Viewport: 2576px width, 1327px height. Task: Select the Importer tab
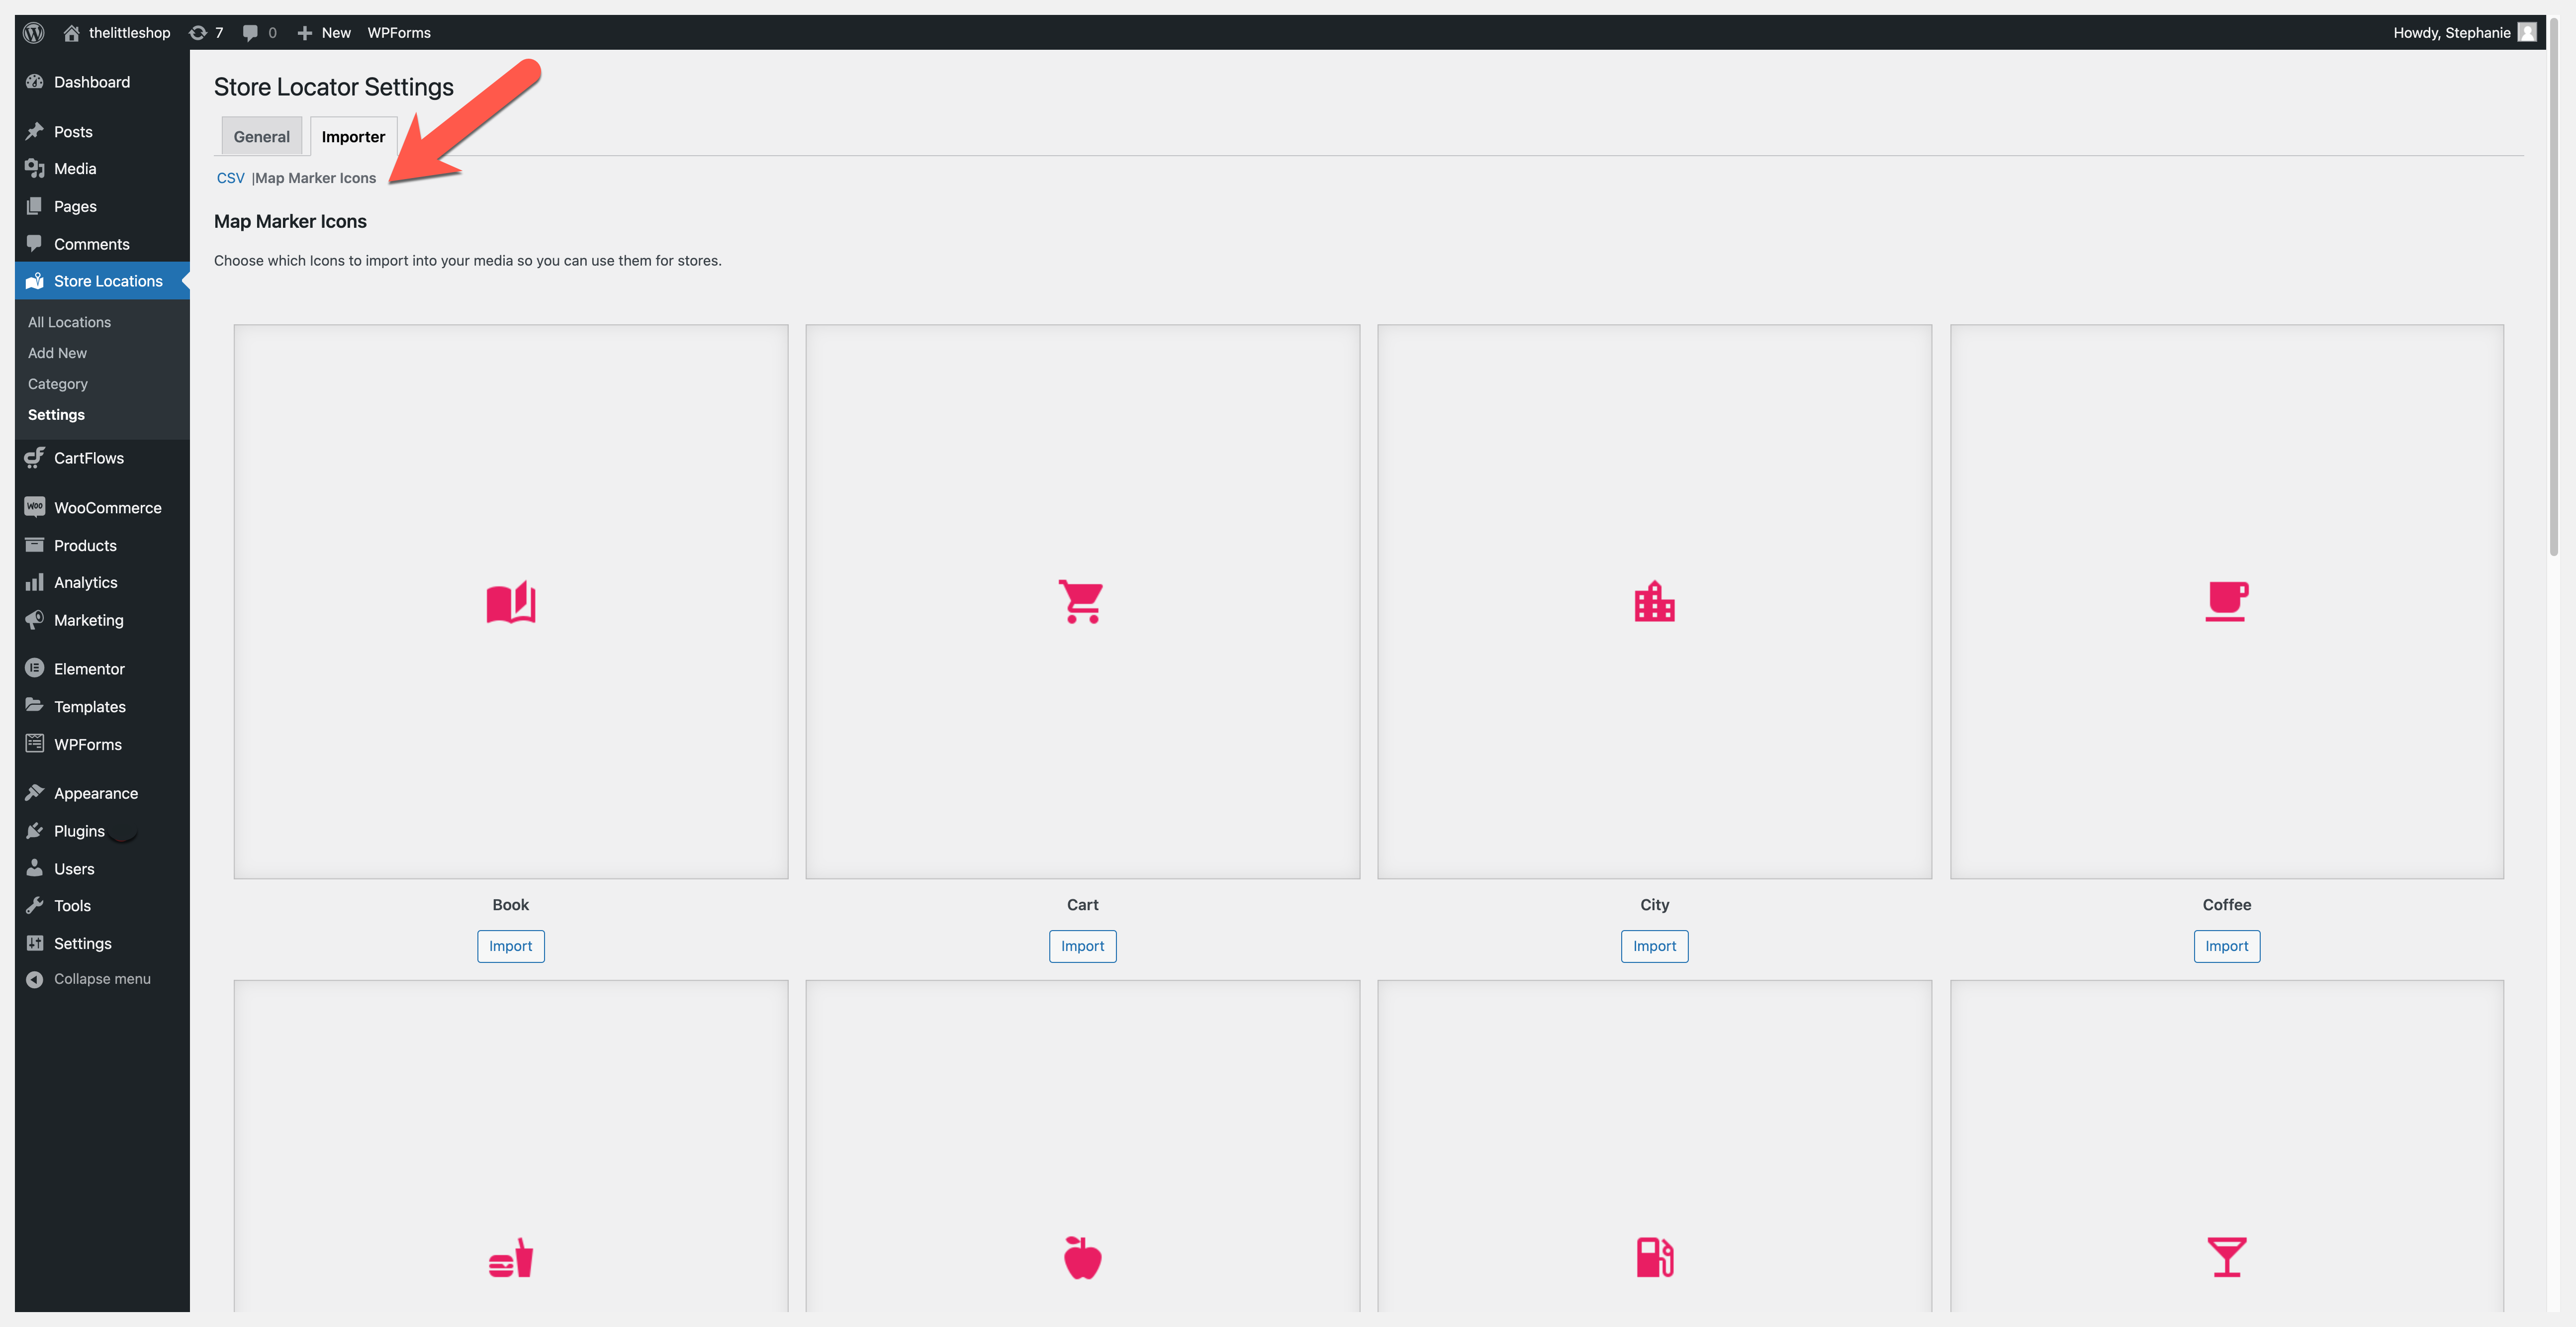click(353, 137)
